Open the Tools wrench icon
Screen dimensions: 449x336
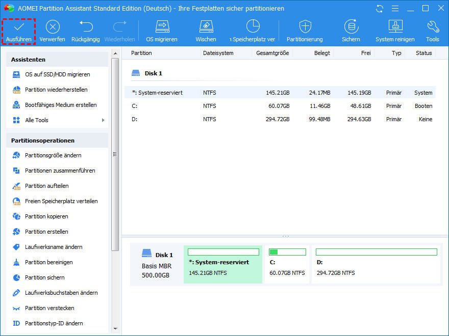[x=432, y=31]
